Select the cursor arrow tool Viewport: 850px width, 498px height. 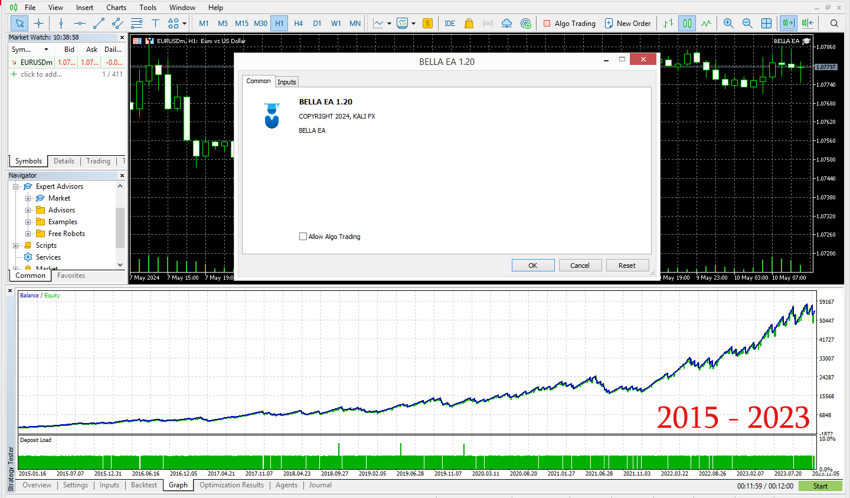[19, 24]
